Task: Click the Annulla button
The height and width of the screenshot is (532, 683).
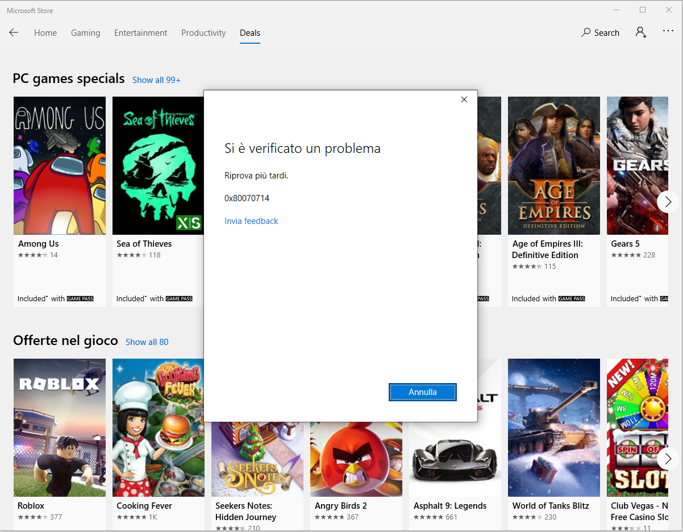Action: coord(423,392)
